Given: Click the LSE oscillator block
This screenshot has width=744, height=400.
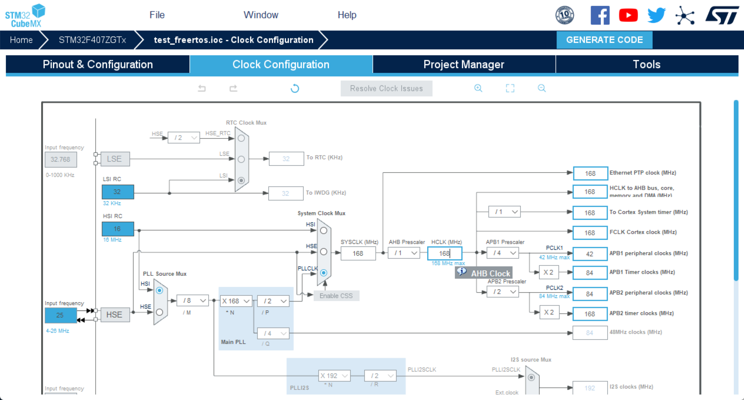Looking at the screenshot, I should point(114,159).
